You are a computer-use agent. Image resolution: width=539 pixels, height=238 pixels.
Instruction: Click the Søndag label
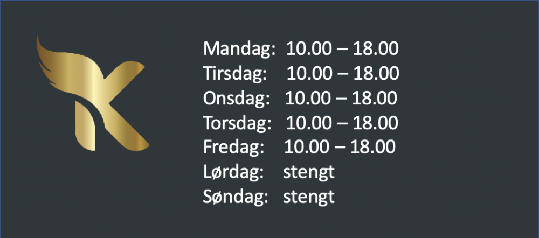pyautogui.click(x=236, y=197)
